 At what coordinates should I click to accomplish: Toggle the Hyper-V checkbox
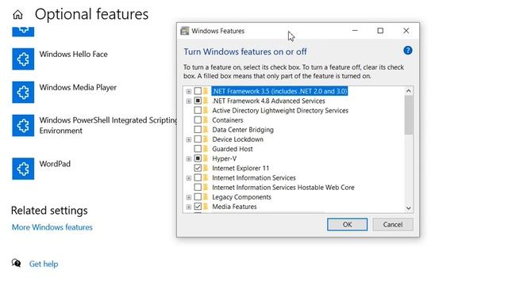pos(198,158)
